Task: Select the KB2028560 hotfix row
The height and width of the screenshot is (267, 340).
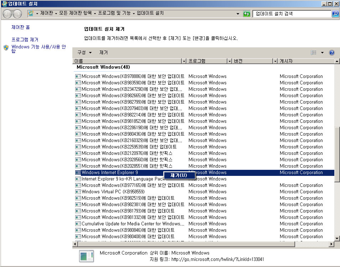Action: [x=204, y=160]
